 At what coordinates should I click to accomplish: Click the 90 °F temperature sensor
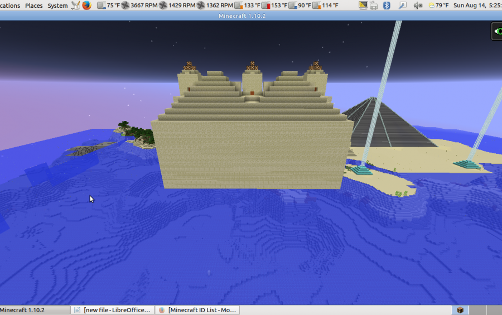[300, 5]
